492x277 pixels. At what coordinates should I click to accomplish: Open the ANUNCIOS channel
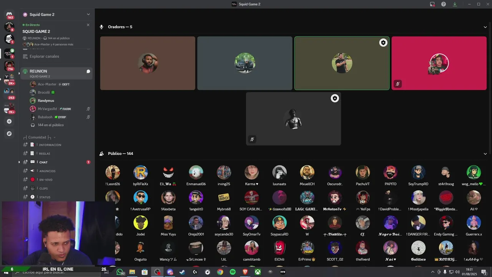56,171
